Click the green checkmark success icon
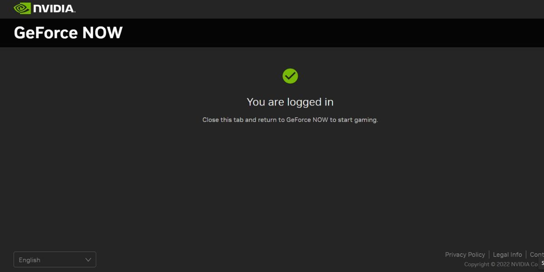This screenshot has height=272, width=544. [x=290, y=76]
